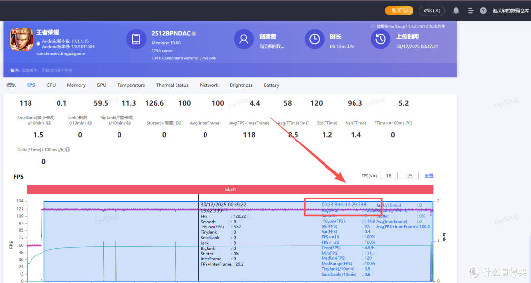Click the blue reset link beside FPS thresholds
531x283 pixels.
point(429,176)
